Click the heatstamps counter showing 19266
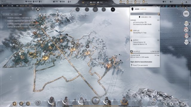The image size is (191, 107). (29, 1)
